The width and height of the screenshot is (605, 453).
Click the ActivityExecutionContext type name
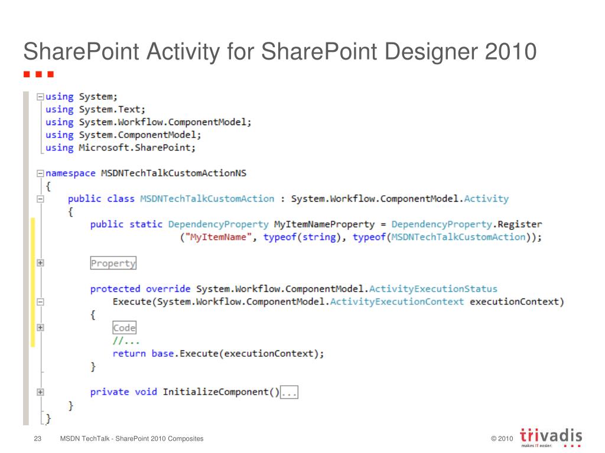tap(397, 301)
